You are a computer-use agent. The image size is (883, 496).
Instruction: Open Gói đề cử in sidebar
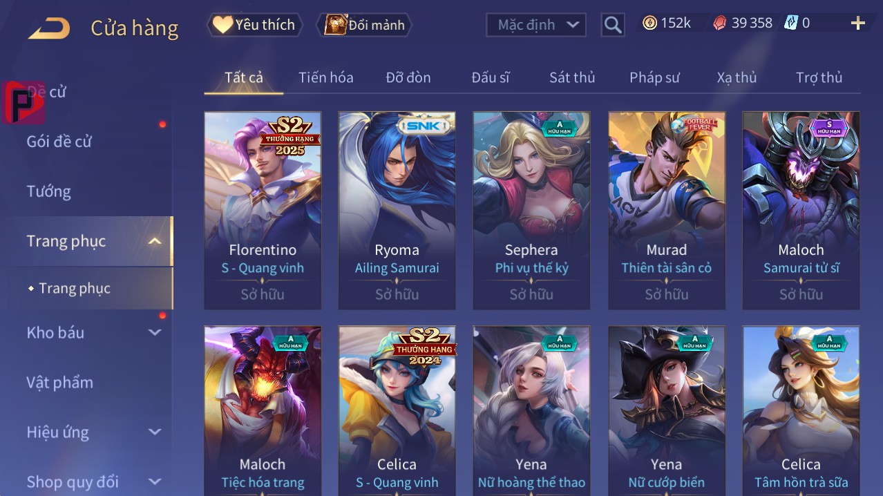click(x=59, y=142)
